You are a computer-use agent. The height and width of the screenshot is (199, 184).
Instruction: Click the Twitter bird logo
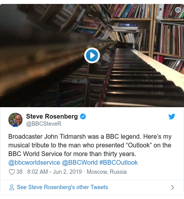(x=172, y=117)
